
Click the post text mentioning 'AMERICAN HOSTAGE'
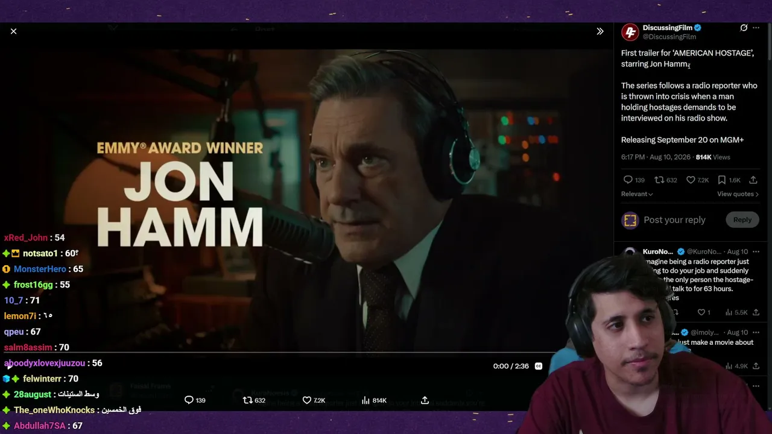[x=688, y=58]
